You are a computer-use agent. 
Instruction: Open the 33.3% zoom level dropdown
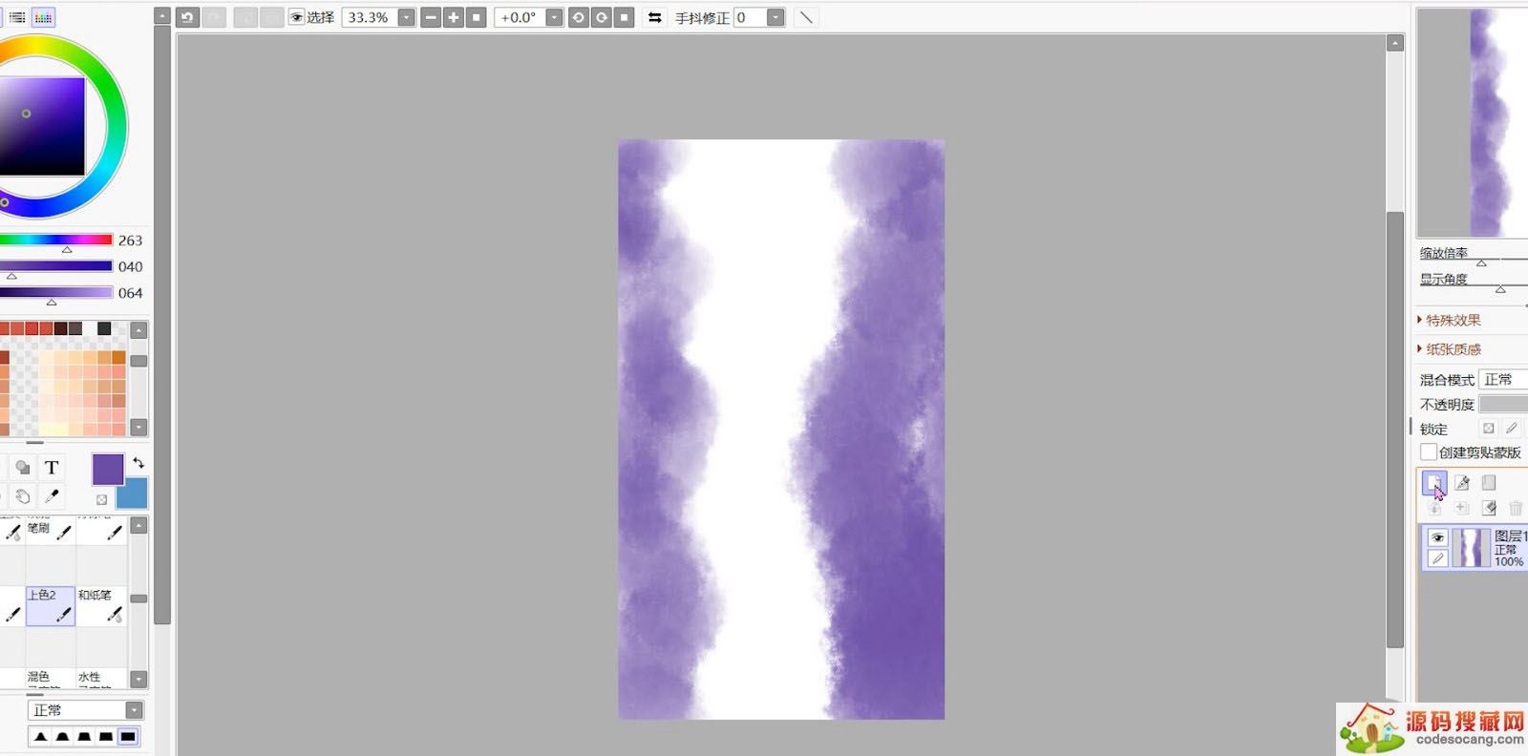406,17
